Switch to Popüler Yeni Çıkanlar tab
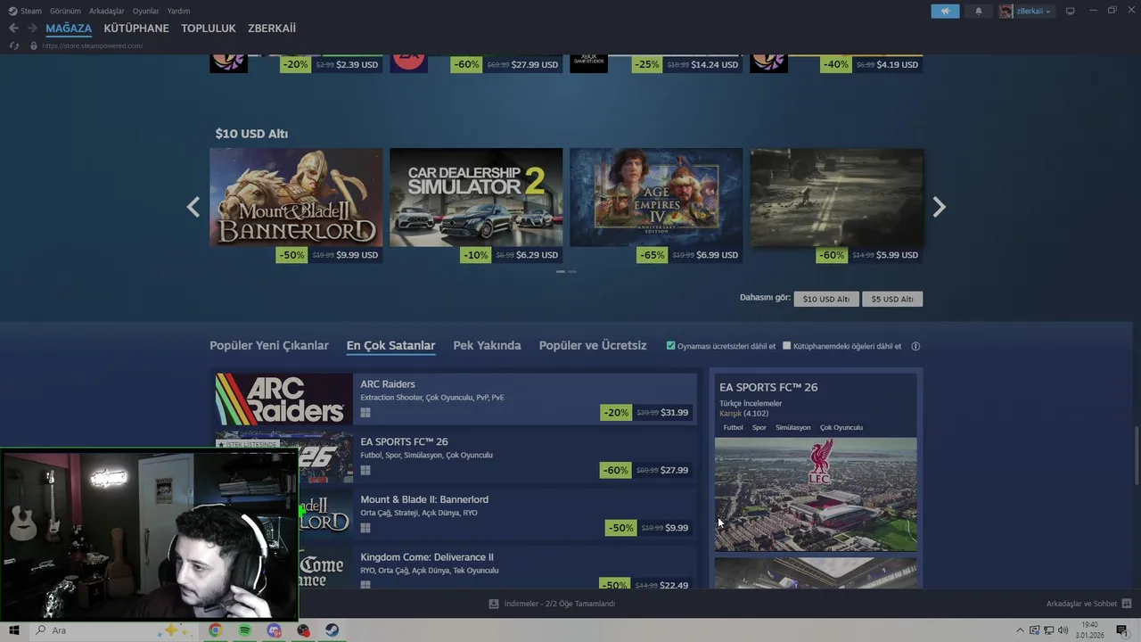 point(269,345)
